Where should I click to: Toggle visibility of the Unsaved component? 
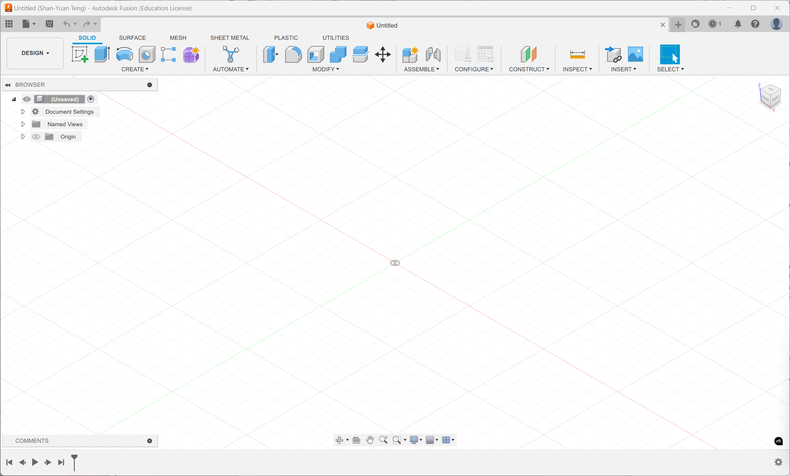[27, 99]
